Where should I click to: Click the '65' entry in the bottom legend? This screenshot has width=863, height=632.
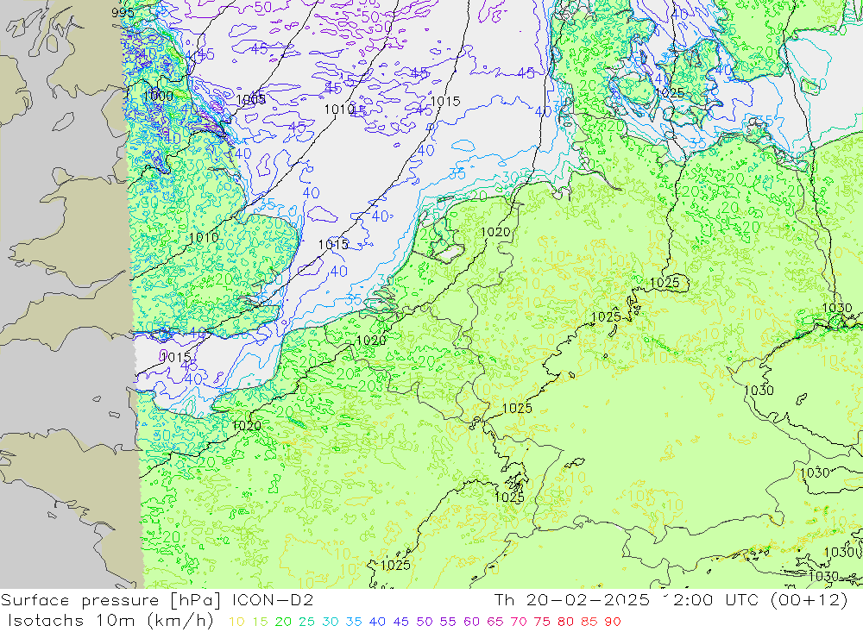click(x=495, y=623)
